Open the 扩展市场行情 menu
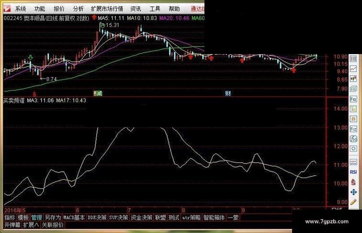362x233 pixels. click(x=107, y=9)
